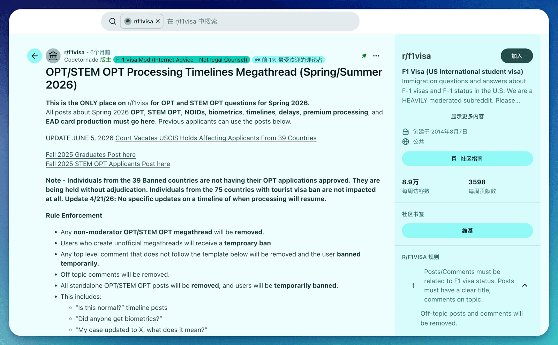This screenshot has width=558, height=345.
Task: Click the 'This includes:' bullet
Action: click(x=81, y=297)
